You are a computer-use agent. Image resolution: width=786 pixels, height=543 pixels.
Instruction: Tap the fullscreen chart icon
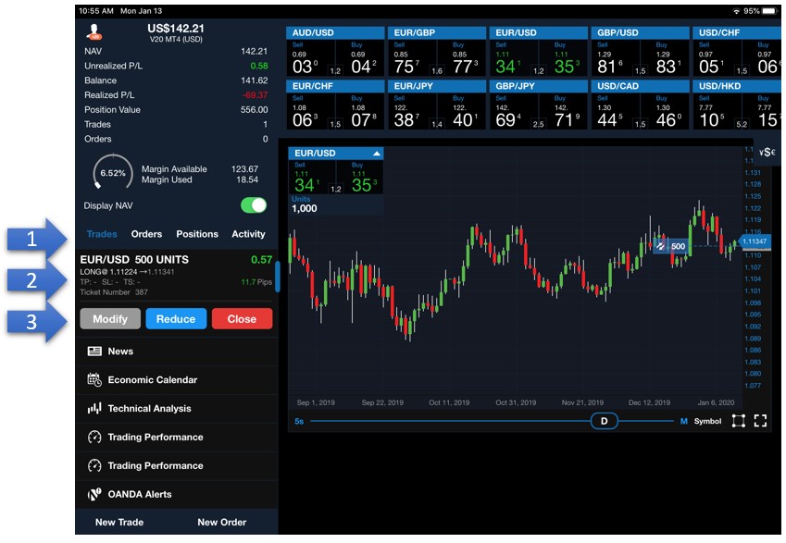pyautogui.click(x=760, y=421)
